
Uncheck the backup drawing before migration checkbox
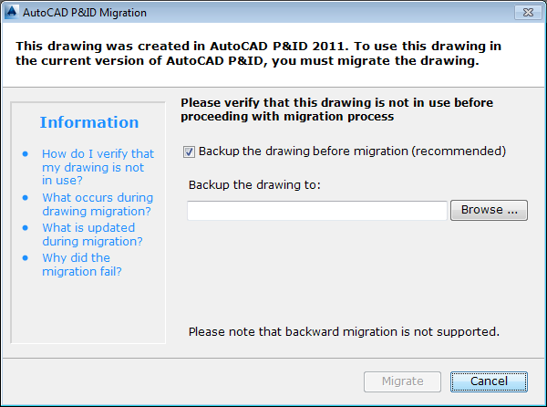(x=190, y=151)
